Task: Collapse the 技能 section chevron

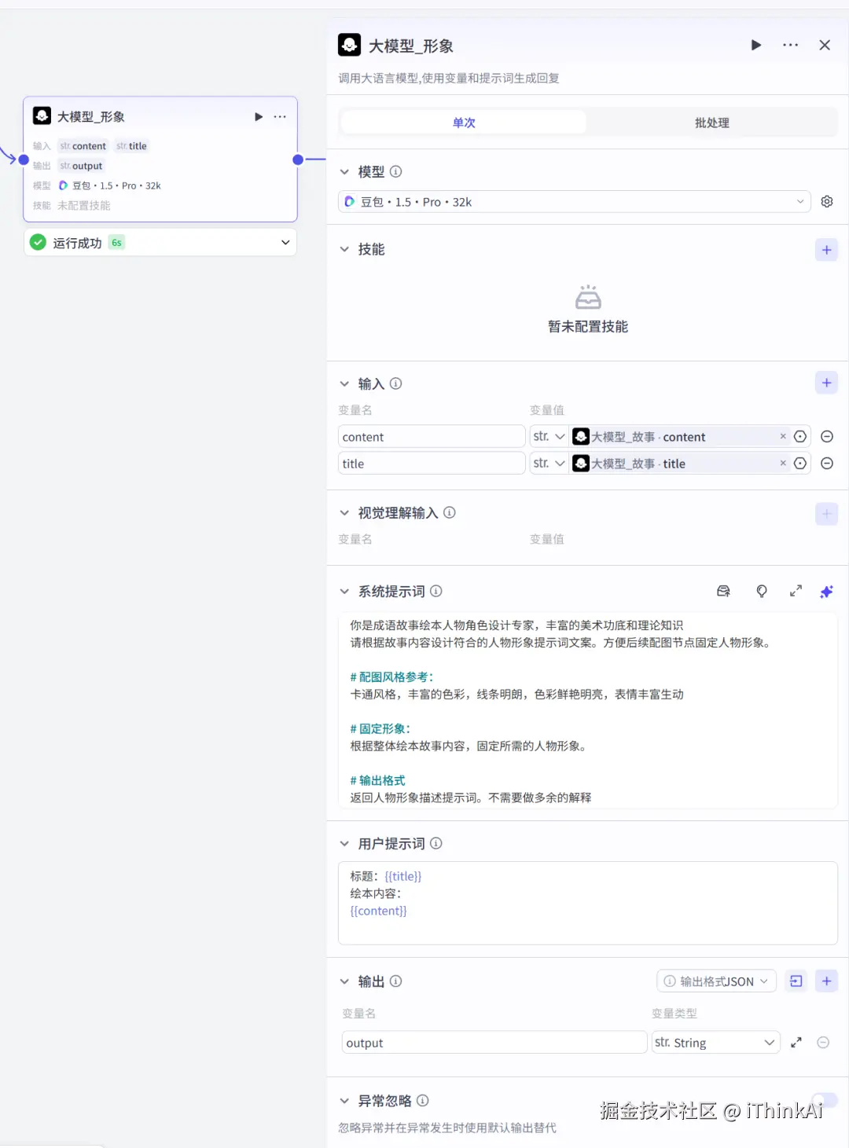Action: 344,249
